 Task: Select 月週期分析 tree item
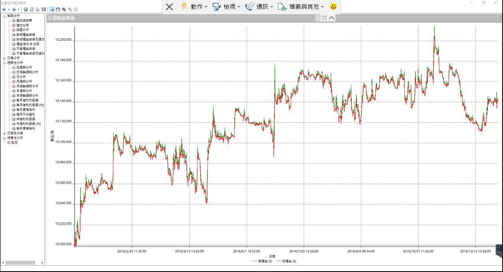24,81
